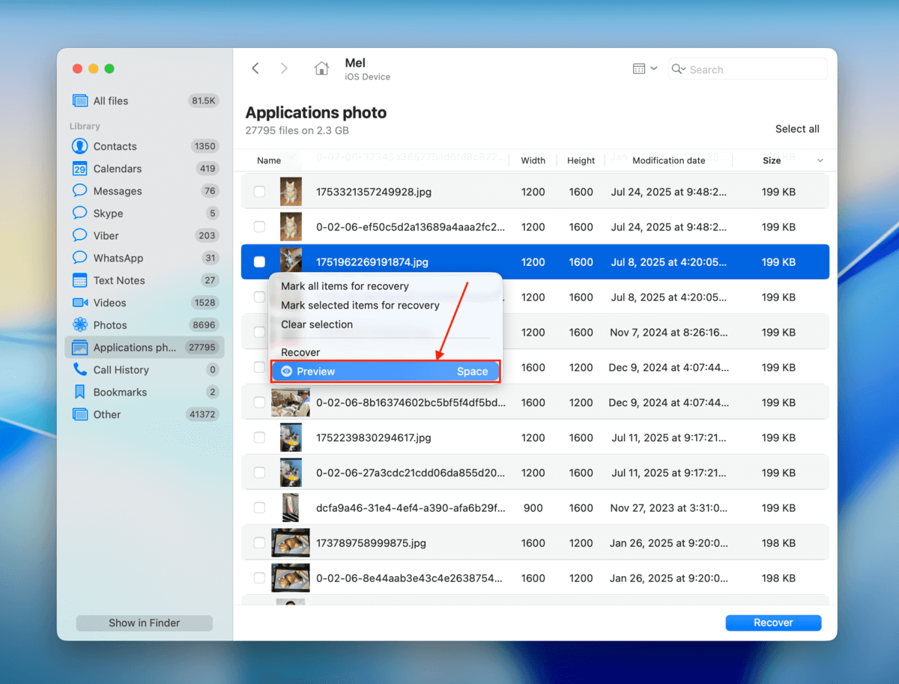Check the checkbox for 173789758999875.jpg

pyautogui.click(x=259, y=542)
